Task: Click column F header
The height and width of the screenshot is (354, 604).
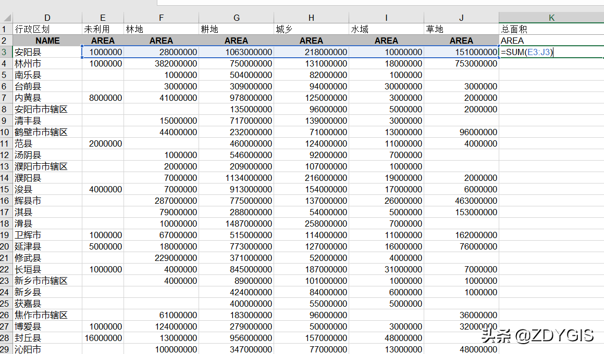Action: click(162, 18)
